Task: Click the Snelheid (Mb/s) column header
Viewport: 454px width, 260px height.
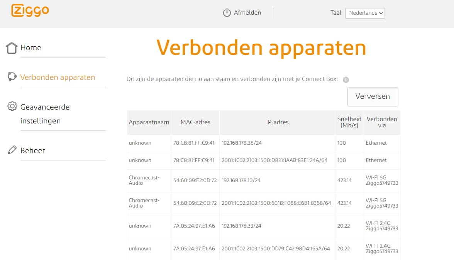Action: [x=349, y=122]
